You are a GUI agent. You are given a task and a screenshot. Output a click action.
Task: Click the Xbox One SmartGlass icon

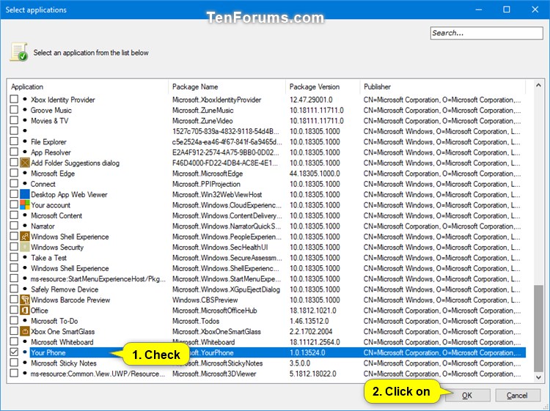[x=25, y=331]
